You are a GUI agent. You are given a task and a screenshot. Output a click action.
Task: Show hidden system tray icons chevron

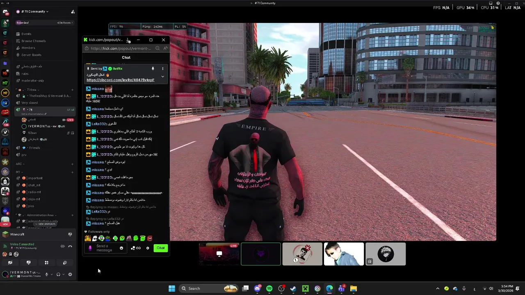click(x=438, y=288)
